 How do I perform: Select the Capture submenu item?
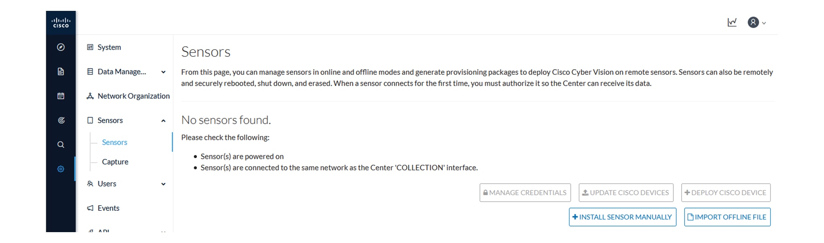115,162
